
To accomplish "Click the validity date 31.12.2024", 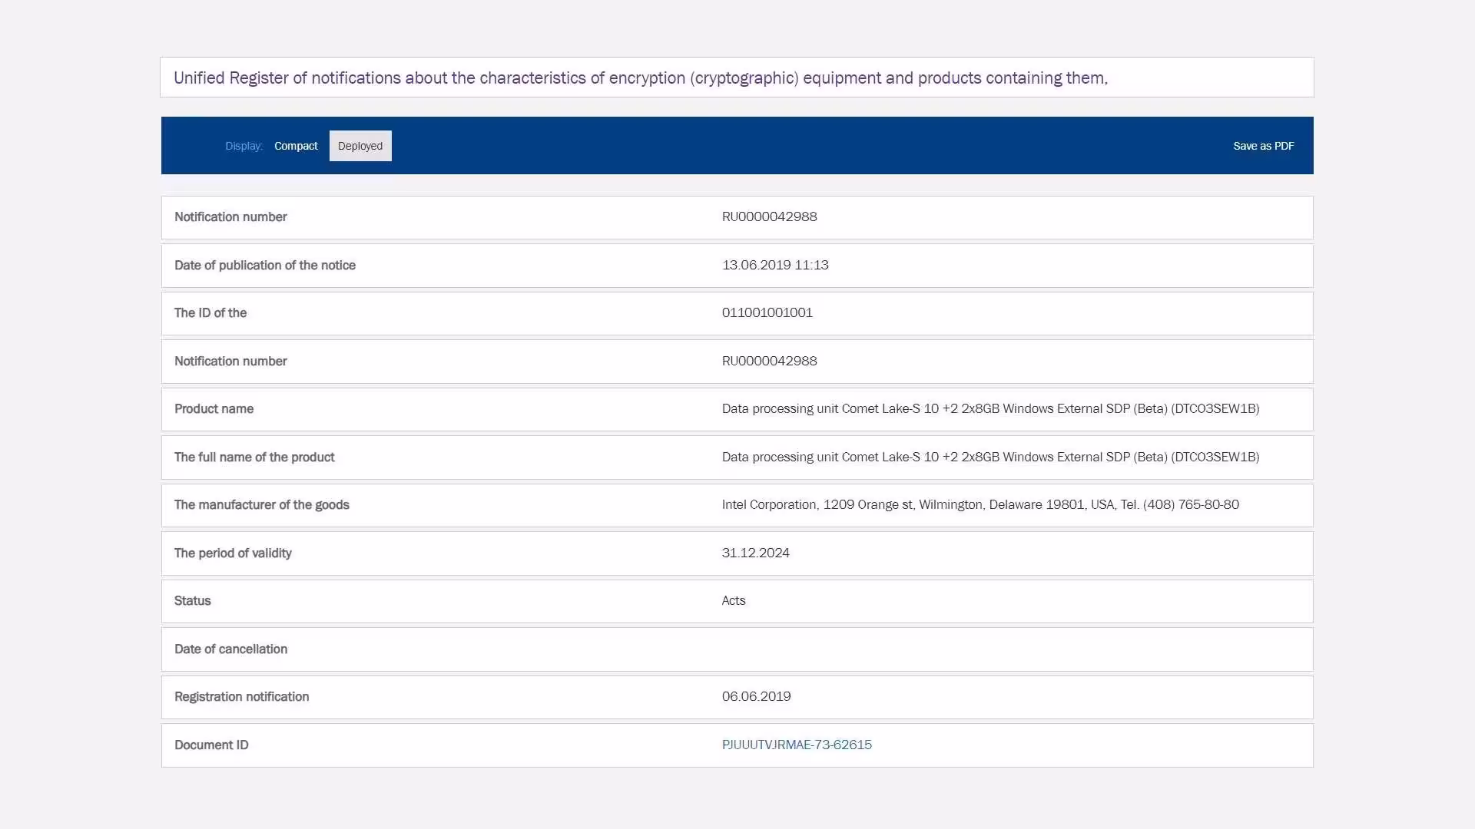I will (755, 553).
